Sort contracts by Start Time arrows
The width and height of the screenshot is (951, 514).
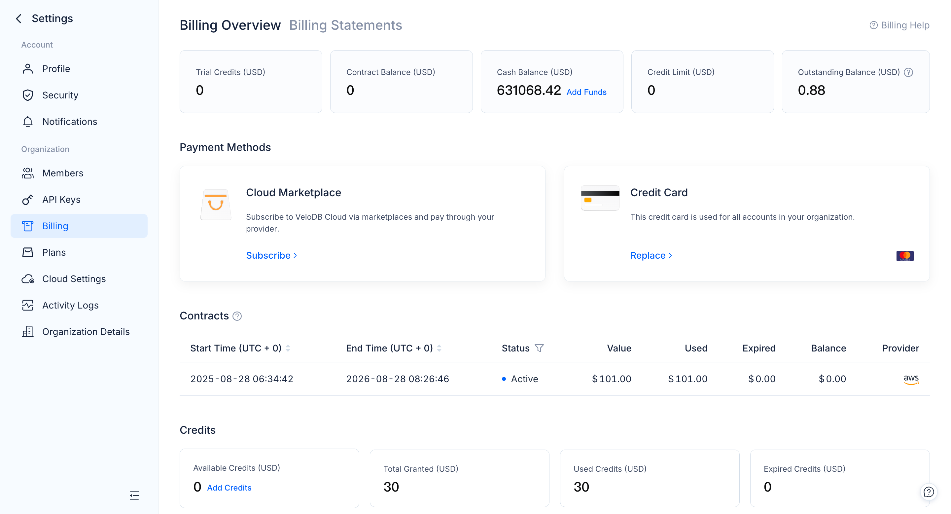pyautogui.click(x=288, y=348)
